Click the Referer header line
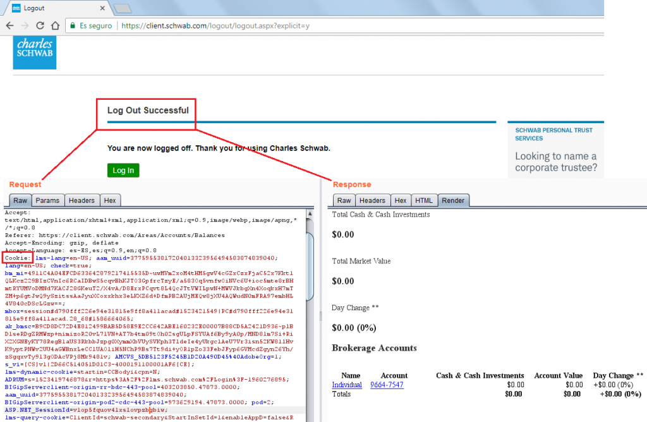 115,235
